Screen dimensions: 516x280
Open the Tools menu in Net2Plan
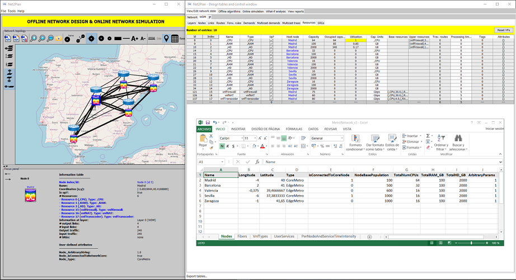[12, 11]
